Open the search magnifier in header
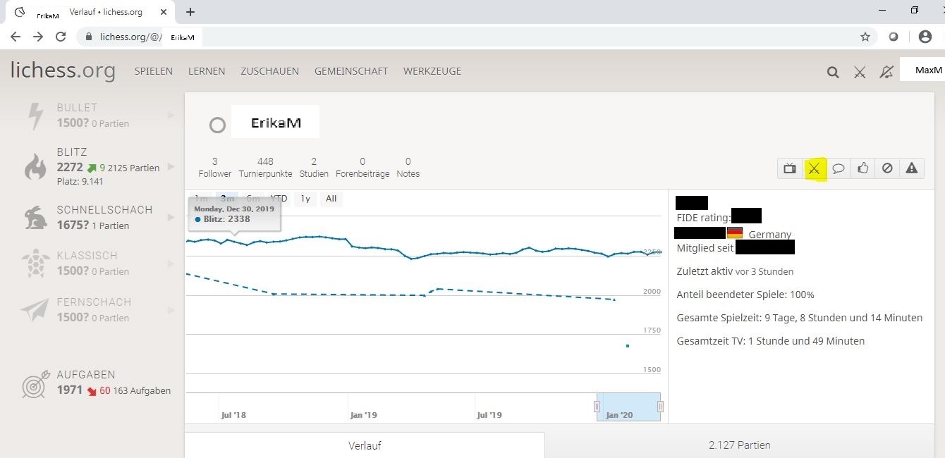945x458 pixels. point(833,72)
